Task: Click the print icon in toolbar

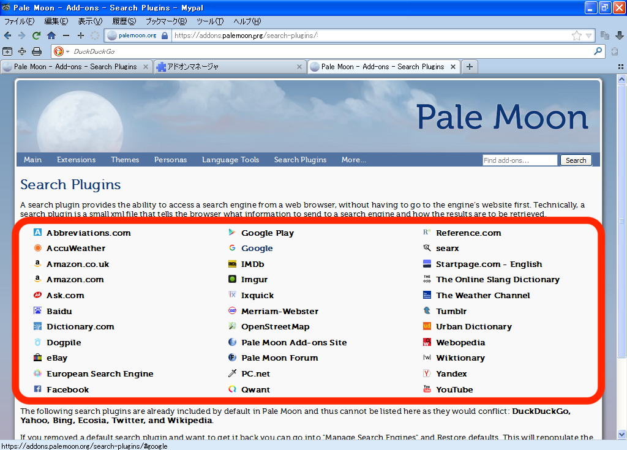Action: pos(37,51)
